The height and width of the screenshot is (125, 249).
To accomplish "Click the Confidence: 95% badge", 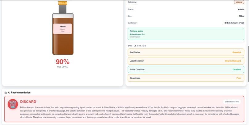I will pos(232,102).
